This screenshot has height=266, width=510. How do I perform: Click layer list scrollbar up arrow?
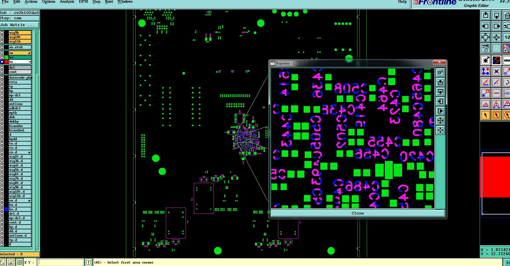[x=37, y=32]
